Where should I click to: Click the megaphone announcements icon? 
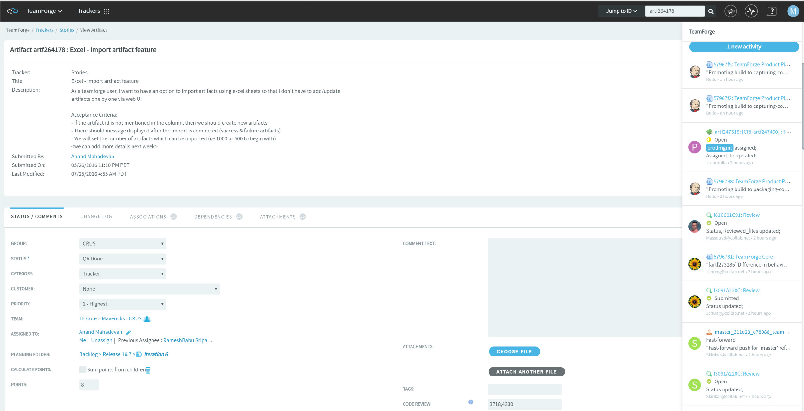730,11
